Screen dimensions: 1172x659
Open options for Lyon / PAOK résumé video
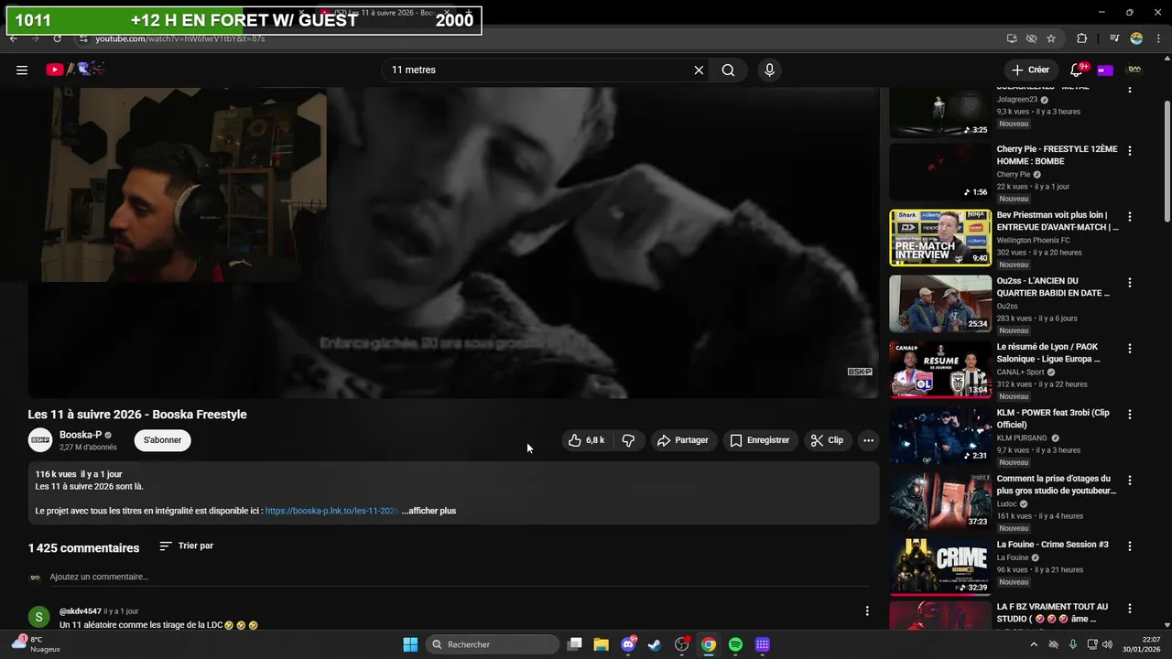click(x=1130, y=349)
